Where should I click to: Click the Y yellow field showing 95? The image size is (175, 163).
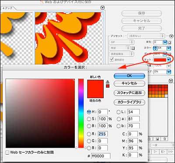pos(133,148)
